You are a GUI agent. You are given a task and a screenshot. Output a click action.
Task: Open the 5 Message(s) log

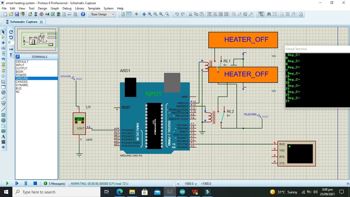(54, 184)
